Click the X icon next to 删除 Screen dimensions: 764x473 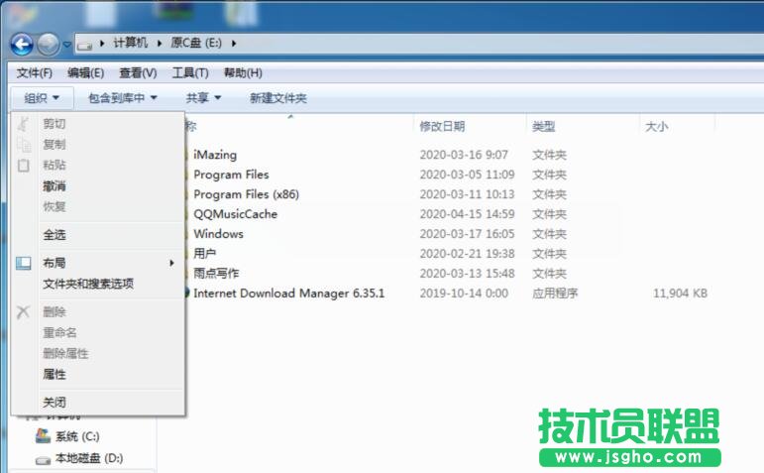24,312
